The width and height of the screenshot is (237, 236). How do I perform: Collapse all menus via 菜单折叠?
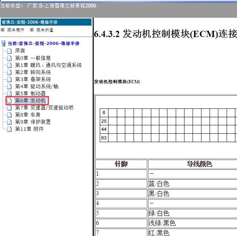[45, 30]
